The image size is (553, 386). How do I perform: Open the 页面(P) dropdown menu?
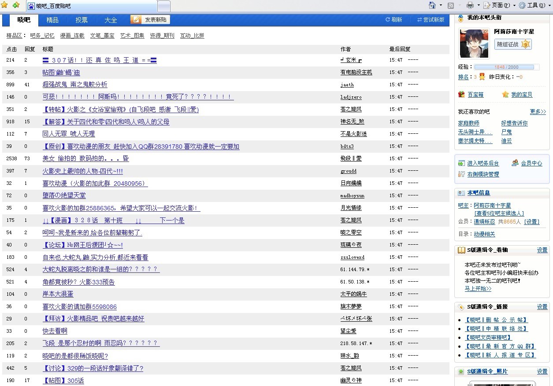499,6
